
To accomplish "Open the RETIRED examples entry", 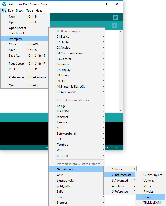I will 77,156.
